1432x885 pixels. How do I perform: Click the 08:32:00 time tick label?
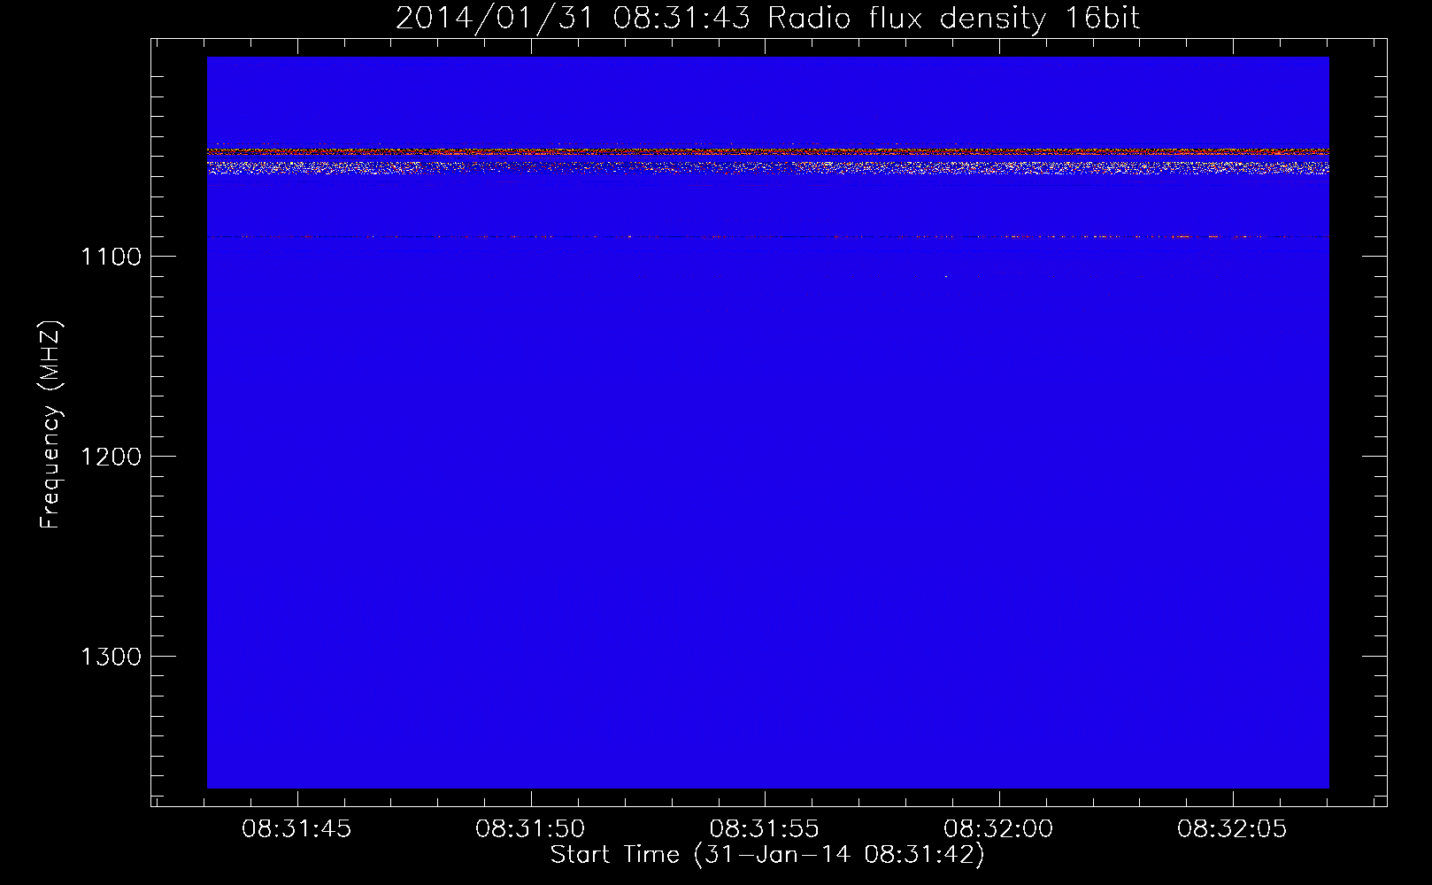998,829
